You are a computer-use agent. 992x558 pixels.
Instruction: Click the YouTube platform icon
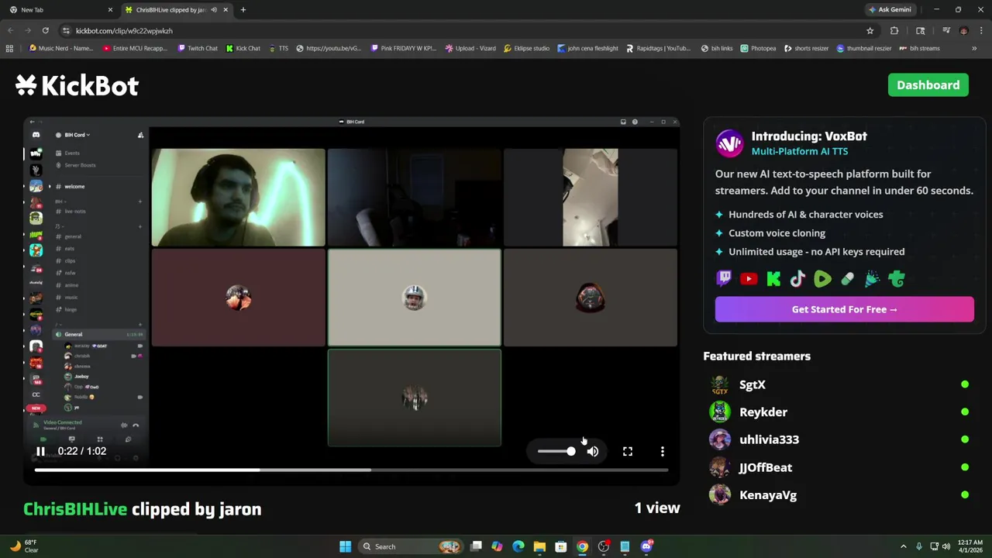(749, 279)
